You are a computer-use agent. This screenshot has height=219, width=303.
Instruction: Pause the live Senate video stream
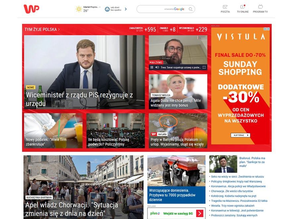tap(152, 67)
